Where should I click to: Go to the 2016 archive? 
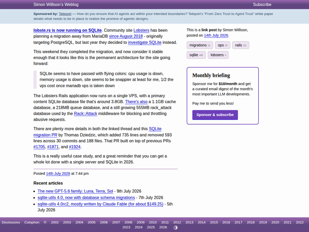click(x=226, y=223)
